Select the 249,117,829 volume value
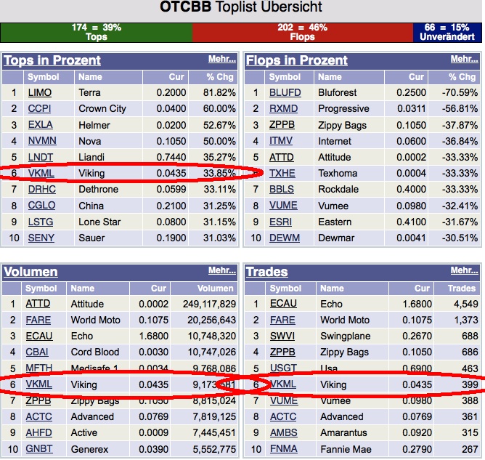 tap(209, 304)
